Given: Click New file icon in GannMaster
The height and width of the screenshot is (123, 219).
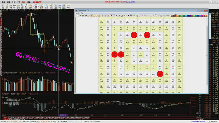Looking at the screenshot, I should coord(77,16).
